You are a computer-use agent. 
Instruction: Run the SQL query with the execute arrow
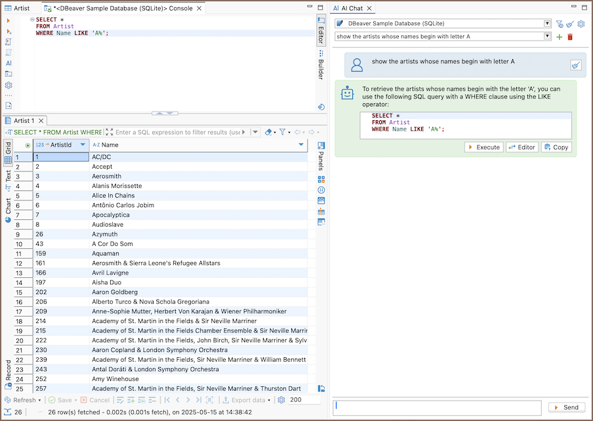click(x=9, y=20)
